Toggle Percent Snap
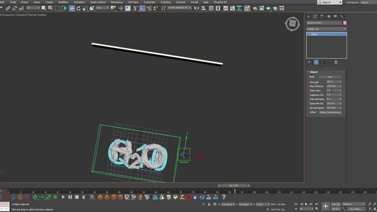This screenshot has height=212, width=377. (x=149, y=8)
